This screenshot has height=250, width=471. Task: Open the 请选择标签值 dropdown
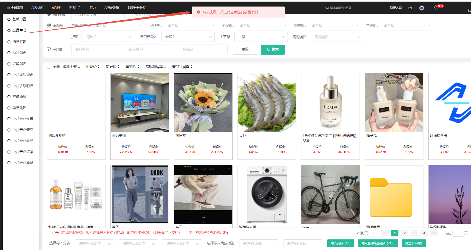tap(303, 243)
